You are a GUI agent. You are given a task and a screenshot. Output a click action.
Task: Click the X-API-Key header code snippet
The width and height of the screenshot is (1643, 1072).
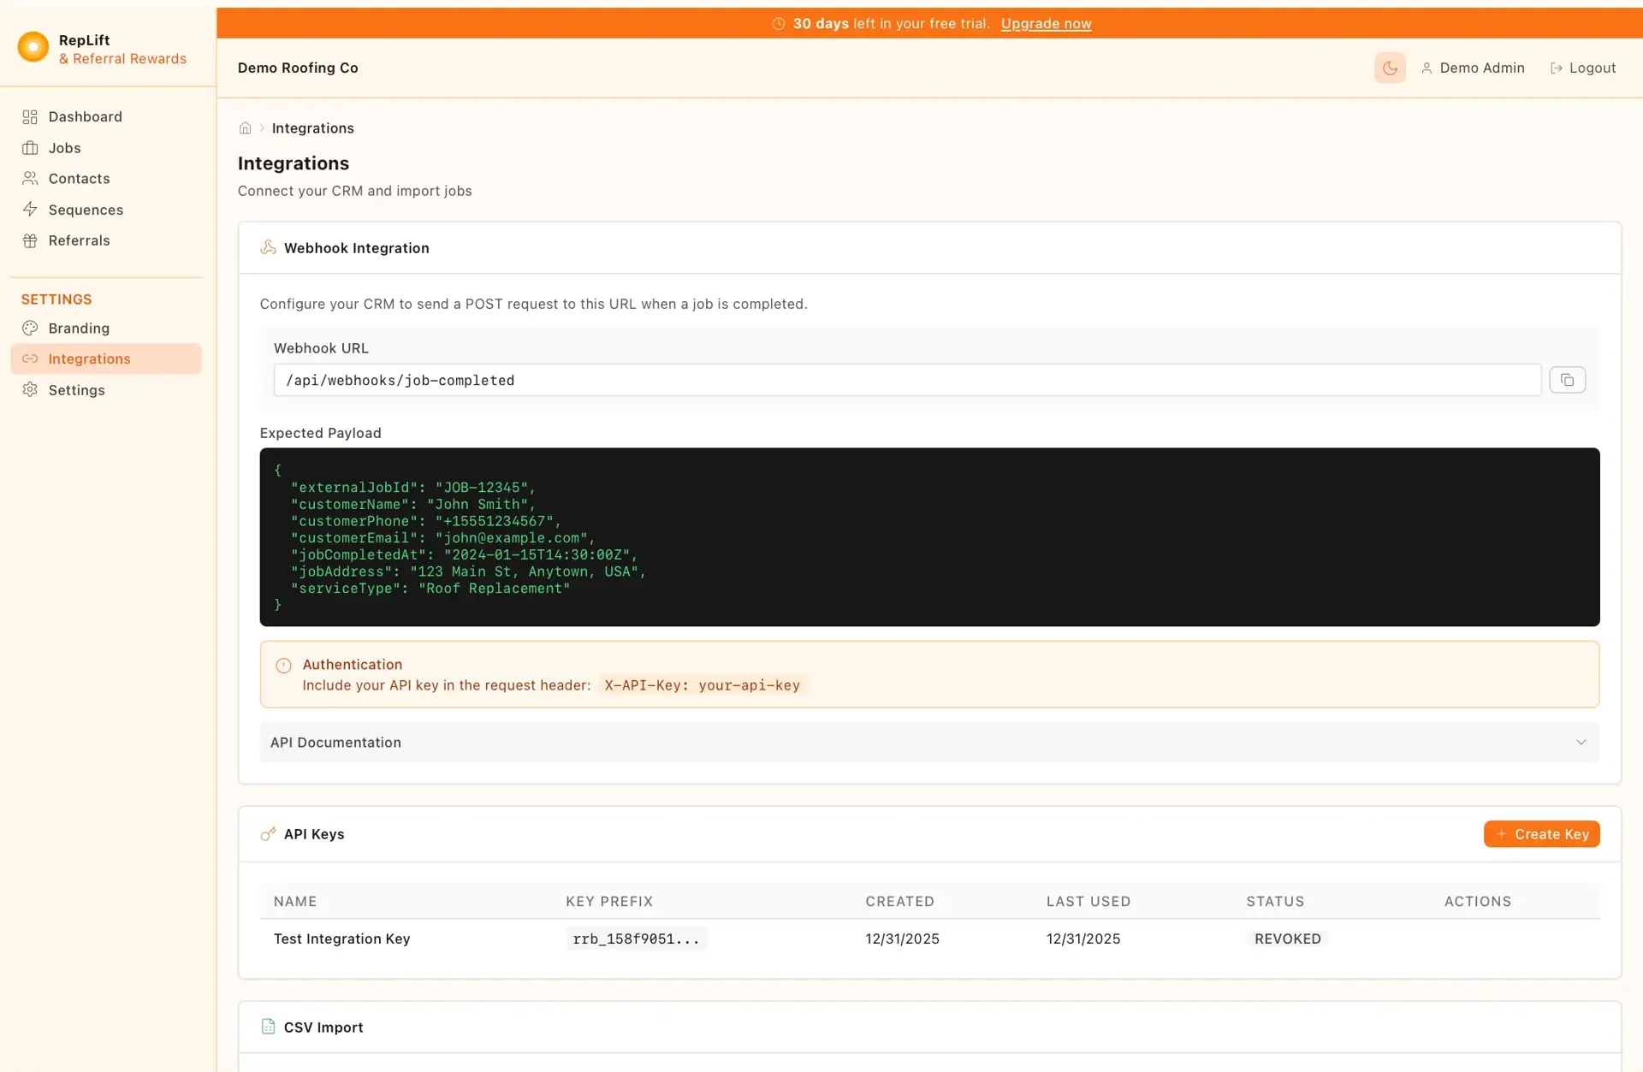pyautogui.click(x=702, y=685)
